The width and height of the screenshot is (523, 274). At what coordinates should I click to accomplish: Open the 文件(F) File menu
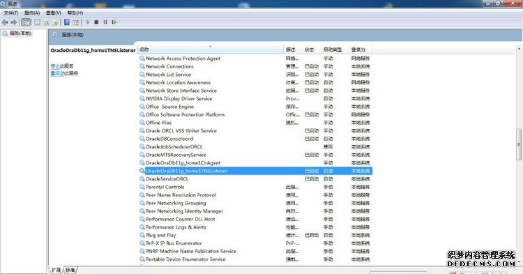click(11, 13)
